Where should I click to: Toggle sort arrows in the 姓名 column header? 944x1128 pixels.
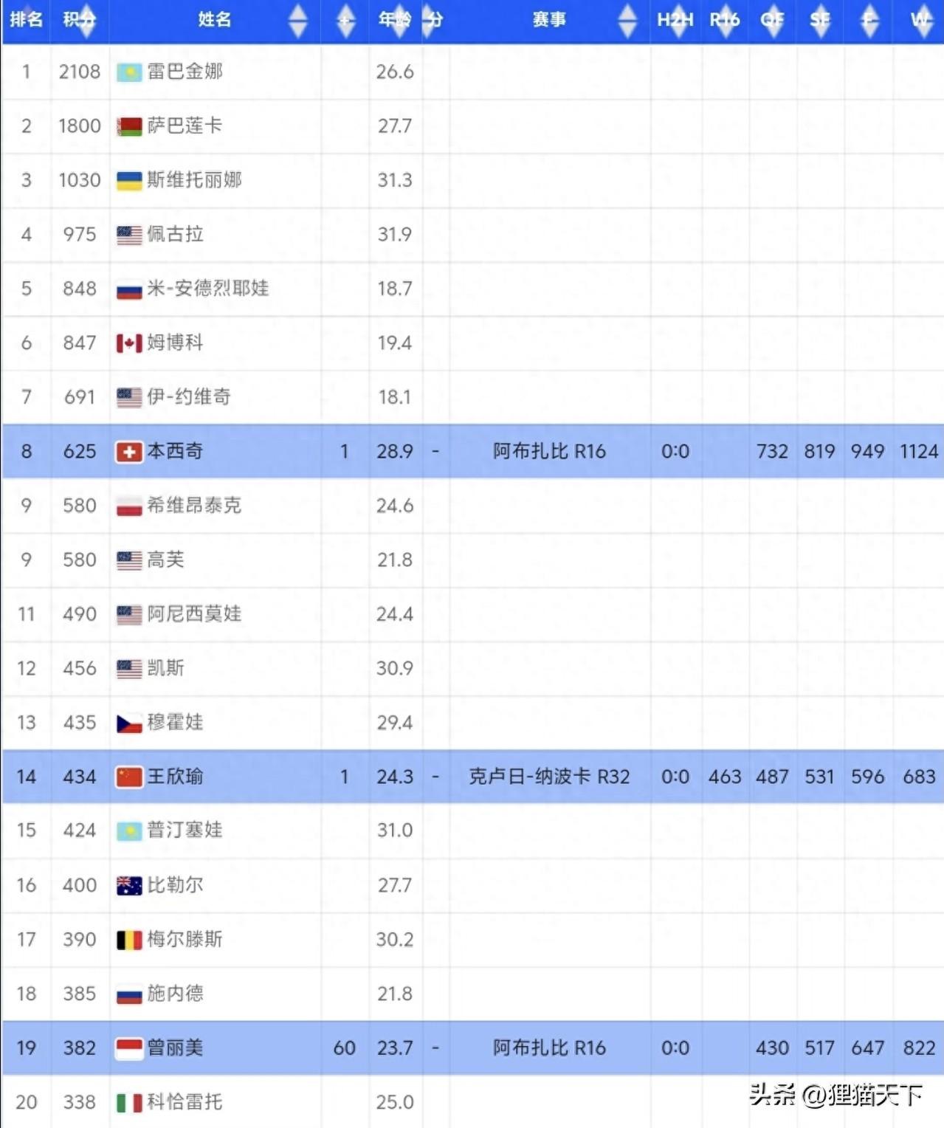(x=297, y=20)
